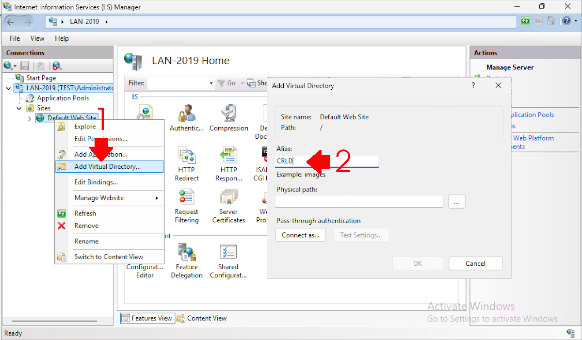Viewport: 582px width, 340px height.
Task: Switch to the Features View tab
Action: point(147,318)
